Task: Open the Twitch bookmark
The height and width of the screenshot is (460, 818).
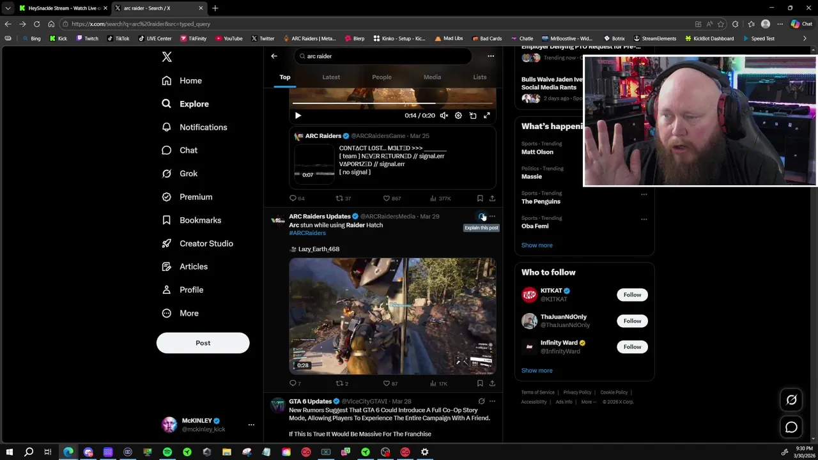Action: (87, 38)
